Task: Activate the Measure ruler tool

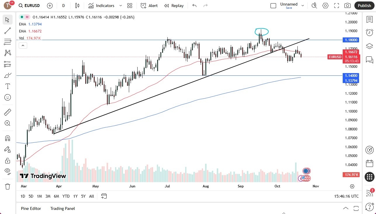Action: click(x=7, y=112)
